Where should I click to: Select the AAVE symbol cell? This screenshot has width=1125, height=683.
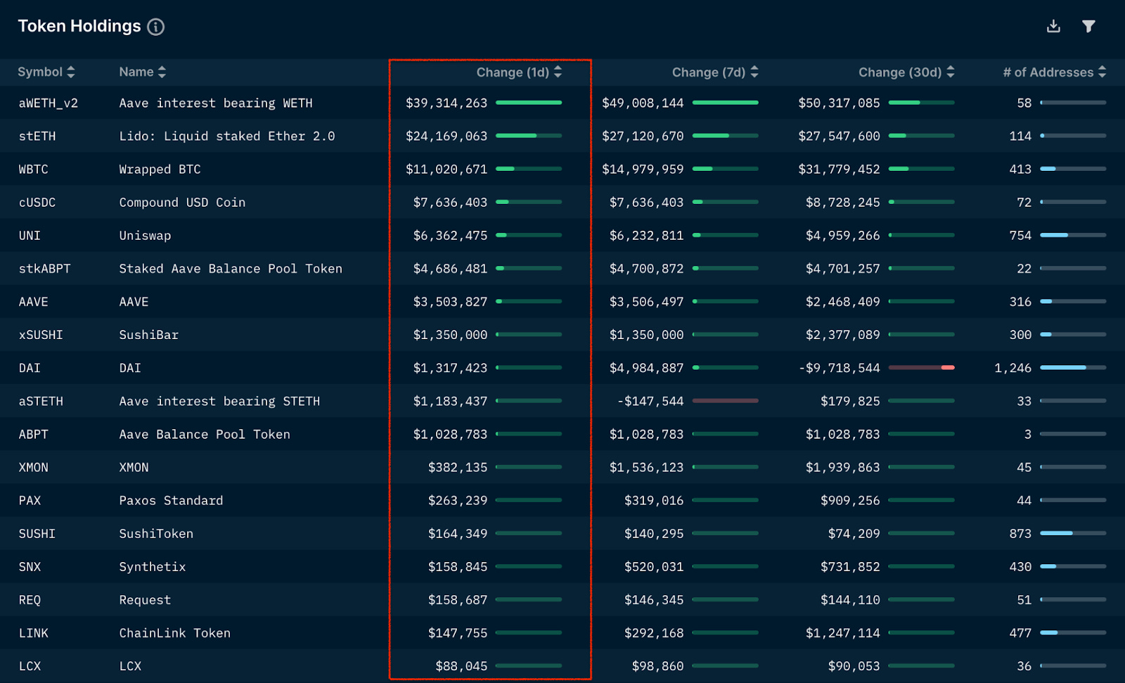(34, 302)
